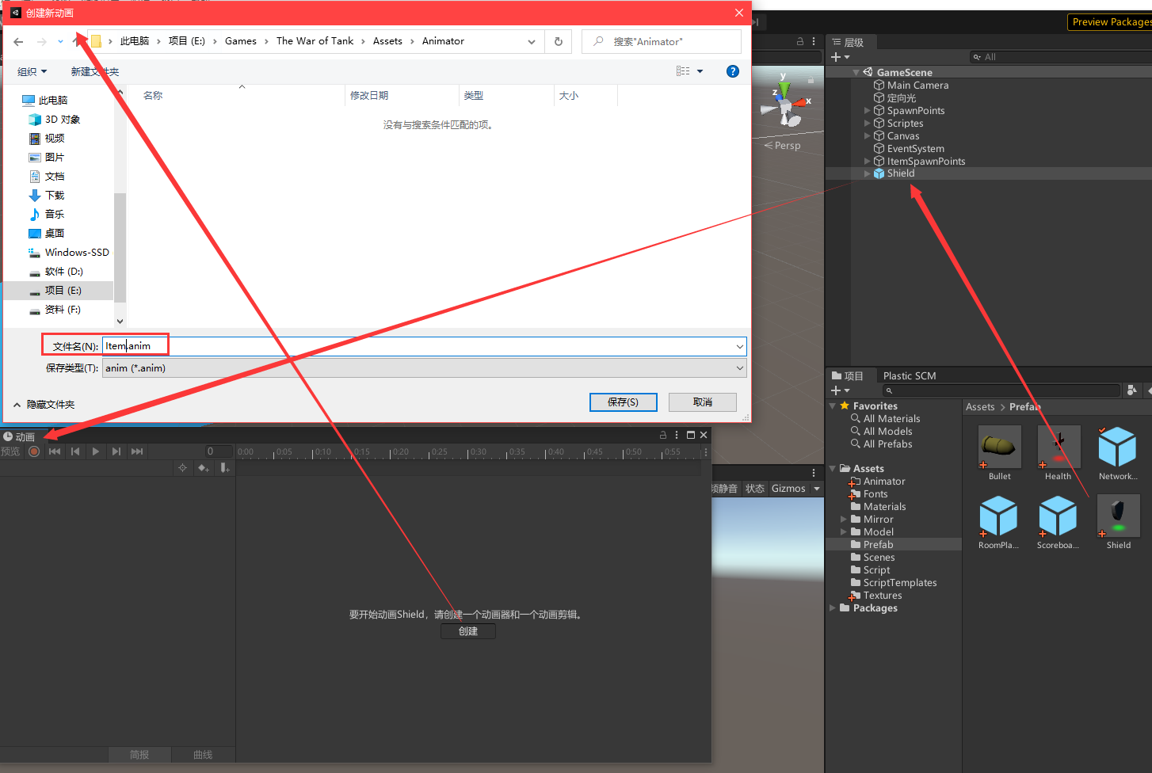The height and width of the screenshot is (773, 1152).
Task: Open the create menu plus icon in 层级 panel
Action: [x=837, y=56]
